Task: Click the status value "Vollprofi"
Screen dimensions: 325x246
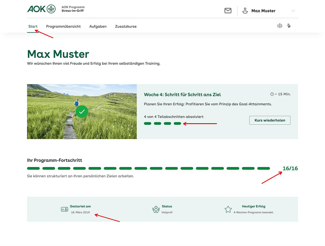Action: pos(167,212)
